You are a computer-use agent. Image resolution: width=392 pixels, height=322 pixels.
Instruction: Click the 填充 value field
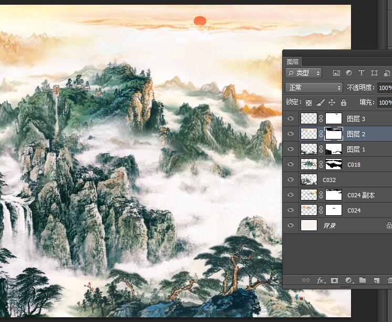pyautogui.click(x=385, y=103)
